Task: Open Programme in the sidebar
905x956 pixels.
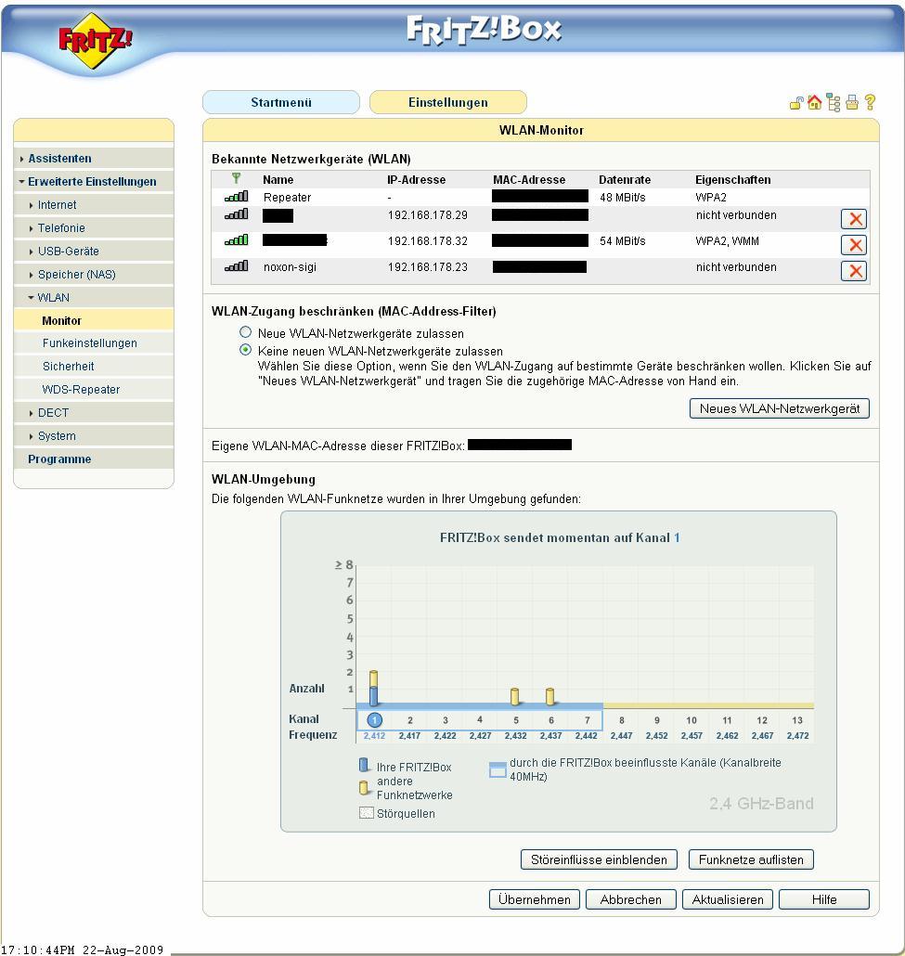Action: tap(59, 459)
